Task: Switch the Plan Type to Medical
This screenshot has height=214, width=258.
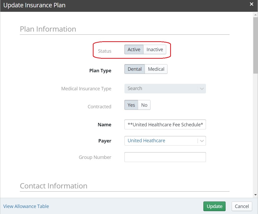Action: (156, 69)
